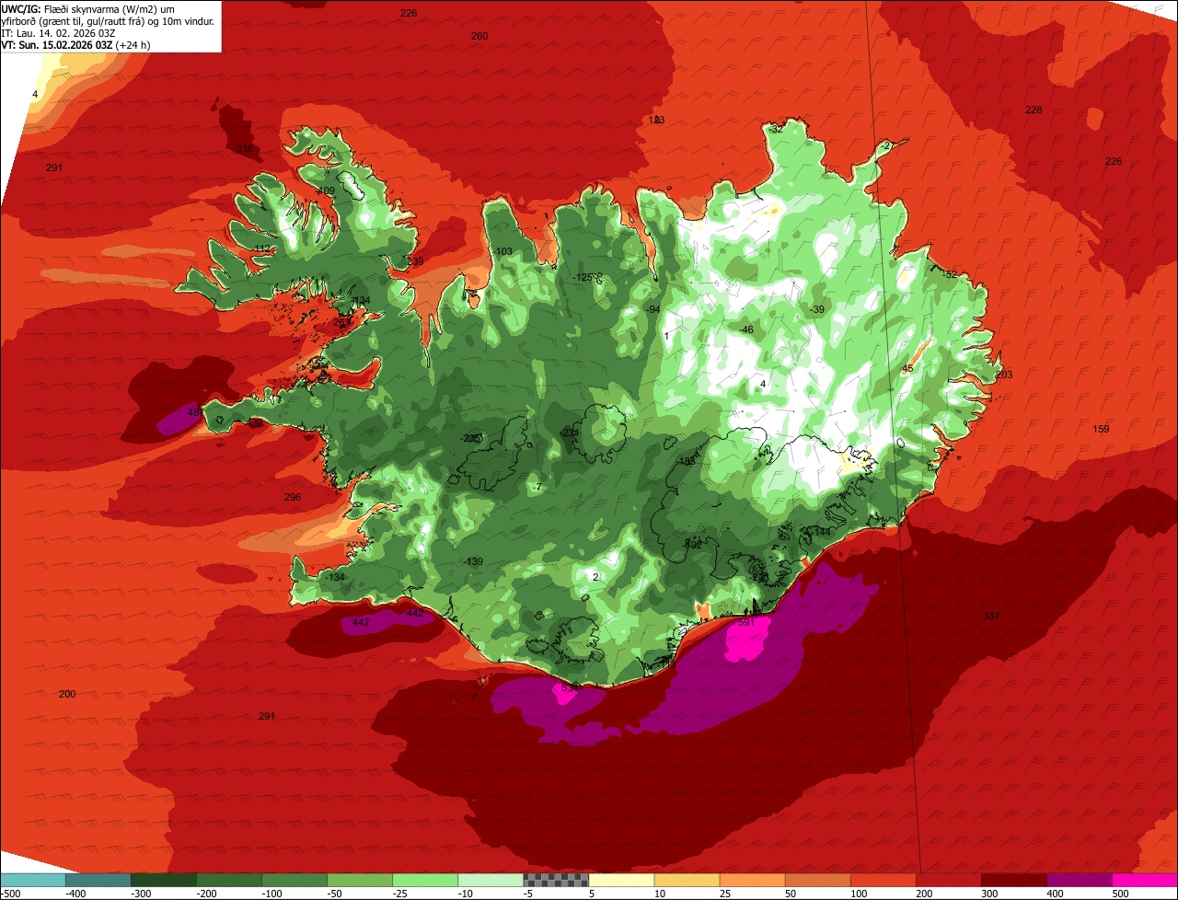Click the '-500' legend label

pyautogui.click(x=11, y=893)
